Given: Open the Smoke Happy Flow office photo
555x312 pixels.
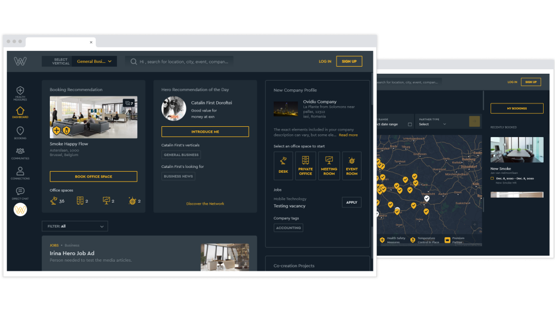Looking at the screenshot, I should click(x=93, y=117).
